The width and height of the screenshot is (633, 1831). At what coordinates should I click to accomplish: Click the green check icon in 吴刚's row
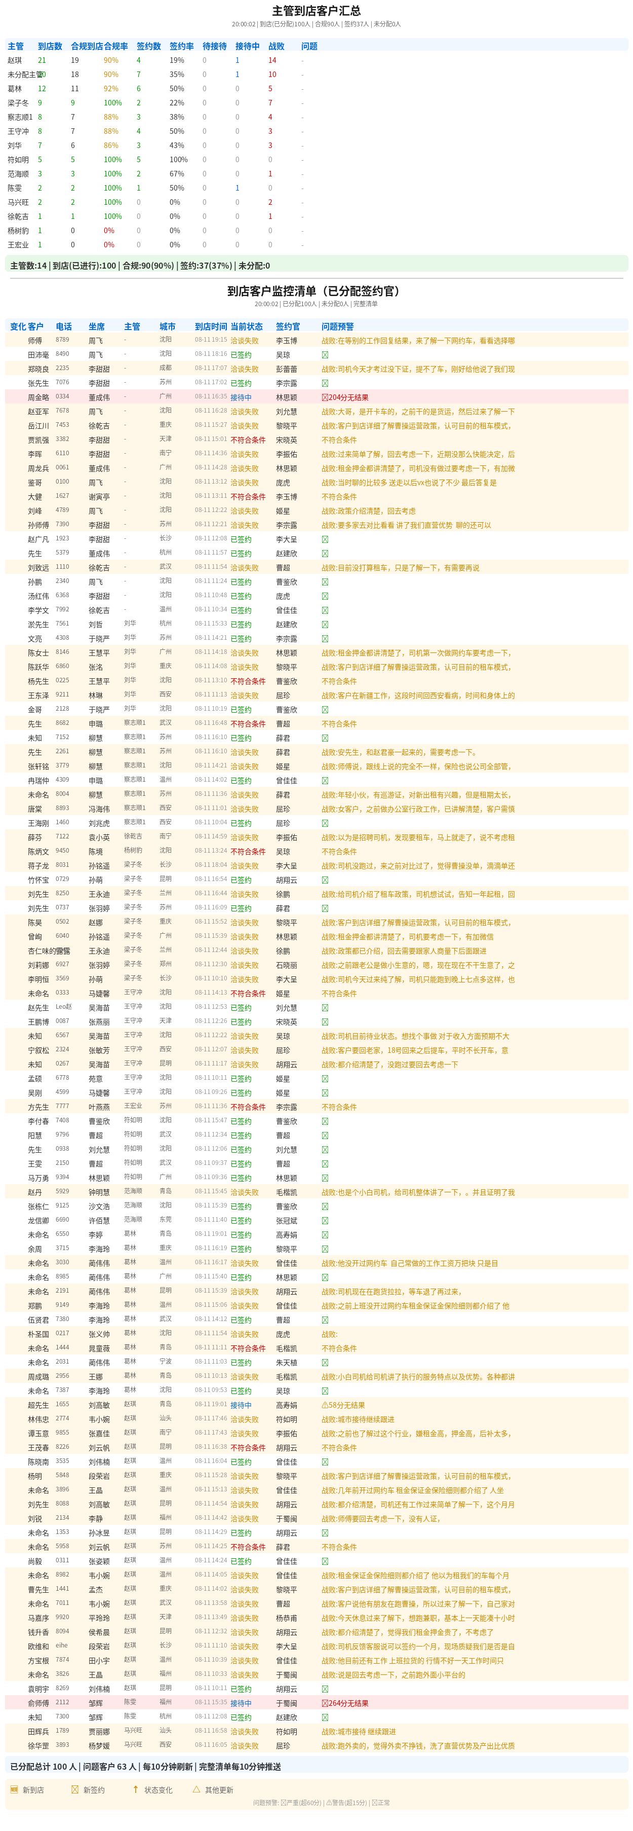326,1093
